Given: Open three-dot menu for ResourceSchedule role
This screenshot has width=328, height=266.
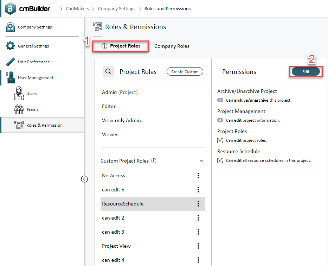Looking at the screenshot, I should (x=198, y=204).
